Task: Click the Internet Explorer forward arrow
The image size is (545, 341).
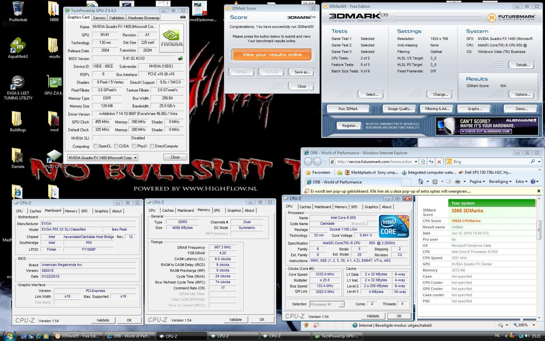Action: 317,162
